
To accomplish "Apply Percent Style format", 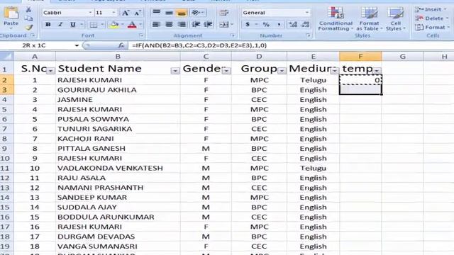I will coord(266,25).
